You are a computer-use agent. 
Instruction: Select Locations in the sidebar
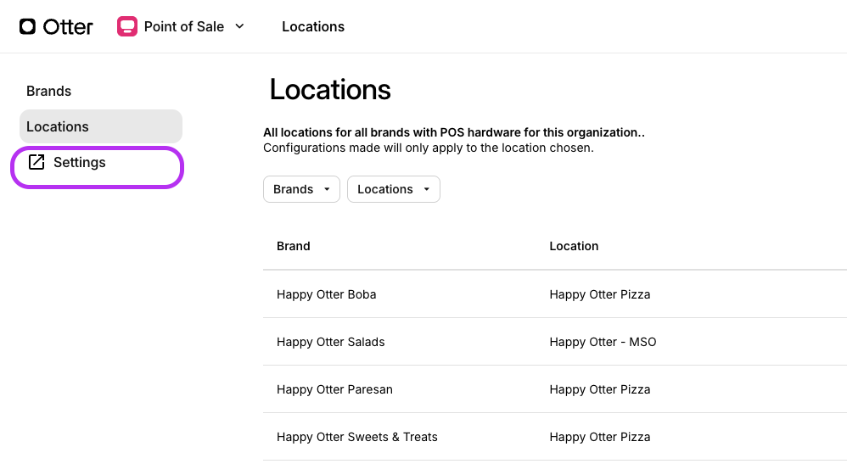[58, 126]
